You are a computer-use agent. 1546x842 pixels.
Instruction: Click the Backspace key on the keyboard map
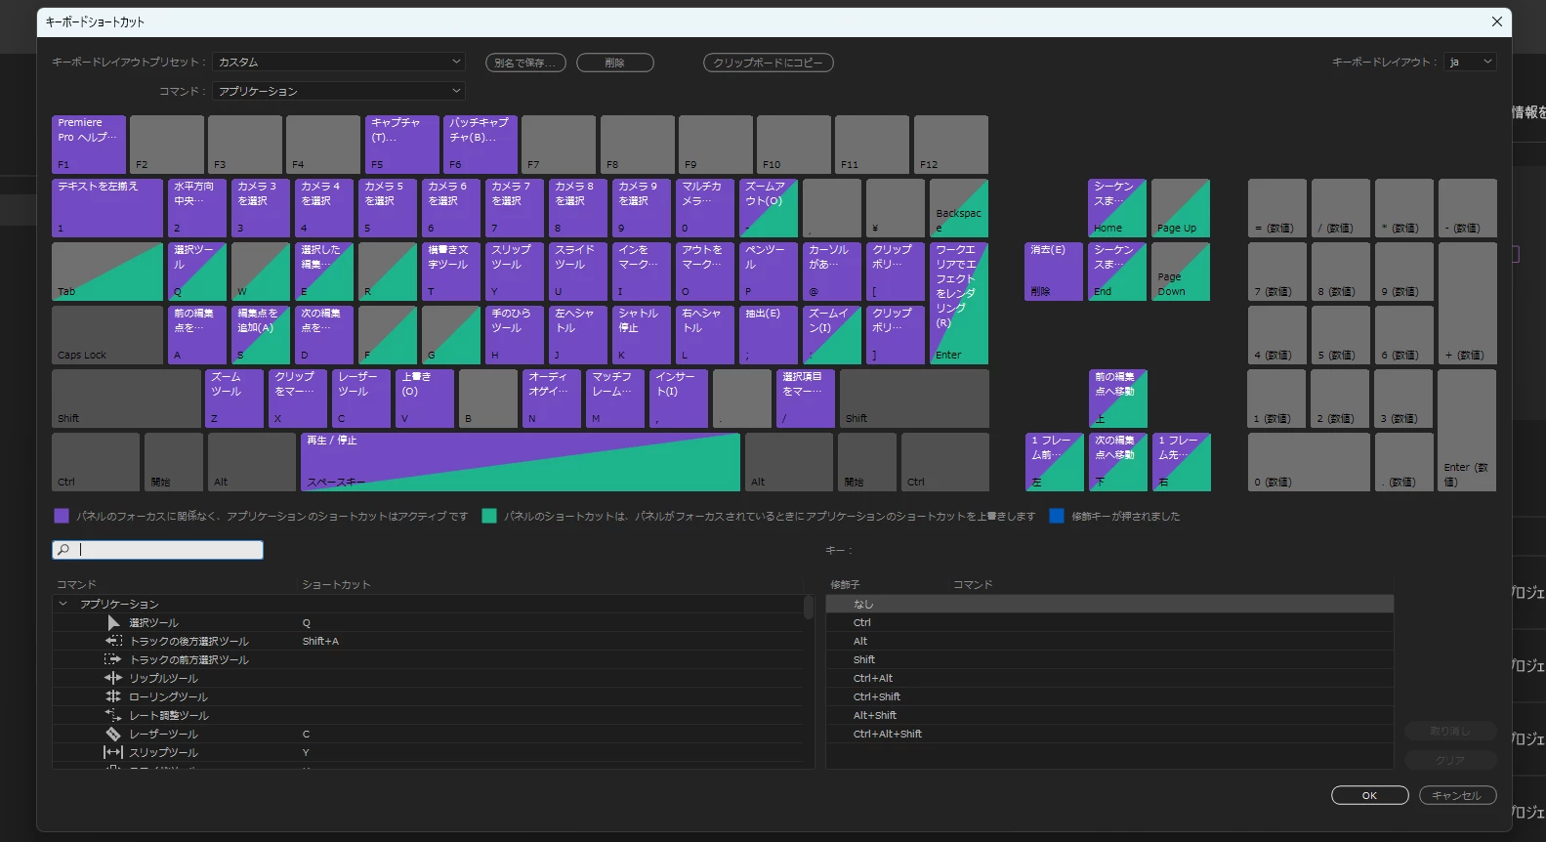(x=959, y=208)
